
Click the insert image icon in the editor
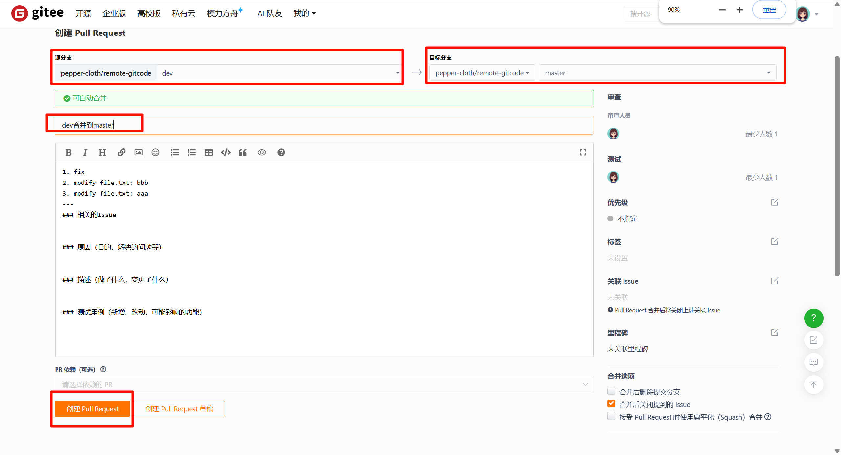(x=139, y=152)
